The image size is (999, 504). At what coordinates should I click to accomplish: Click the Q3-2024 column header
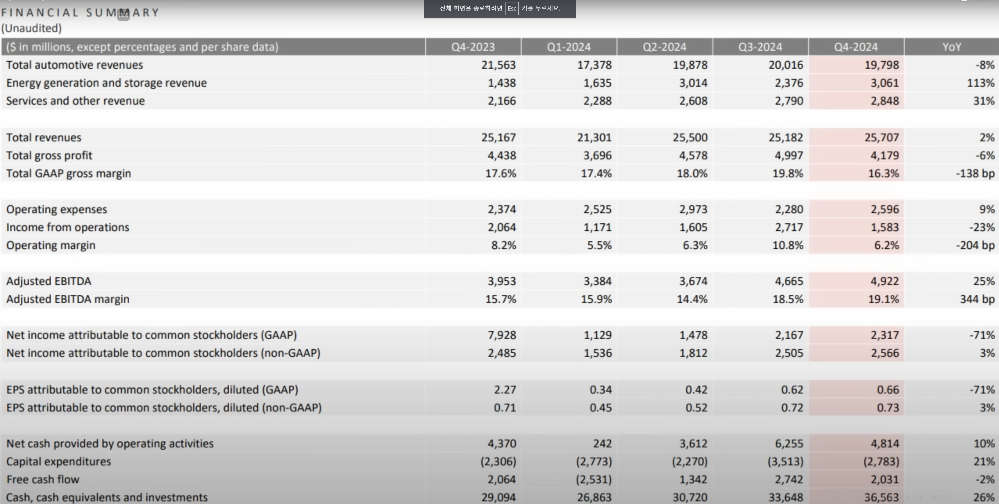click(x=760, y=47)
